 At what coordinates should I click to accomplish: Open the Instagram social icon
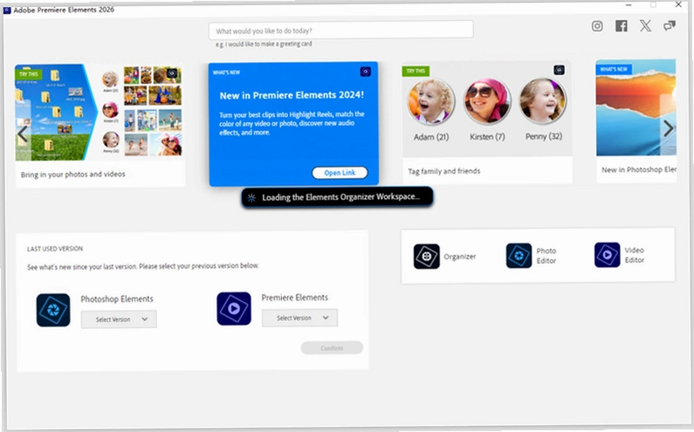(x=596, y=26)
